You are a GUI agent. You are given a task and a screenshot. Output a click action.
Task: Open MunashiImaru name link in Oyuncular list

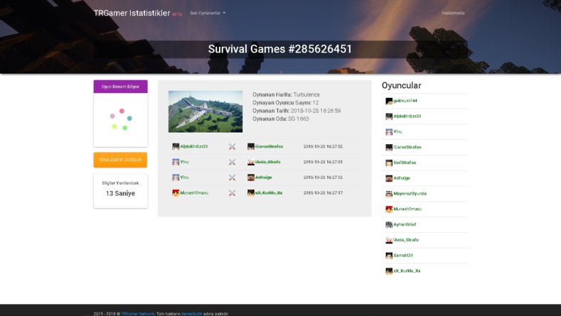407,209
